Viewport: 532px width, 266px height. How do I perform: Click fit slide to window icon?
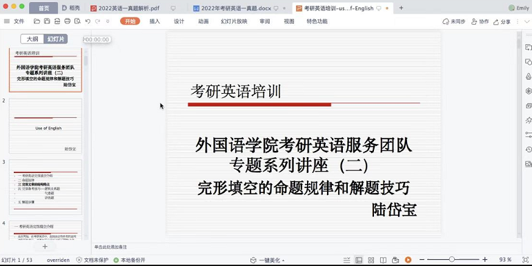(525, 260)
